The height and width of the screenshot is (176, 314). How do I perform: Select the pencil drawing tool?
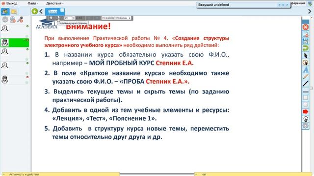click(305, 76)
